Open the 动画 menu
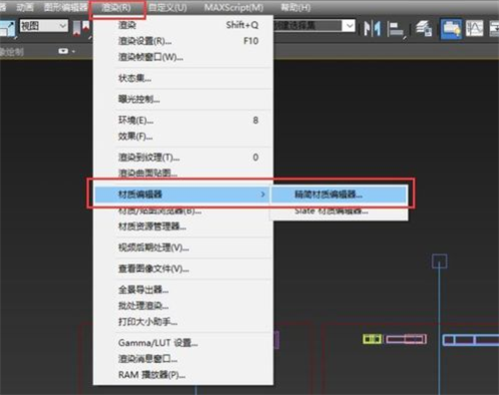This screenshot has width=499, height=395. click(25, 7)
